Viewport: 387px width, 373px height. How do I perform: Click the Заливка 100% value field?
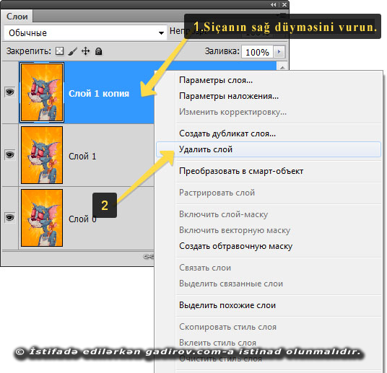point(257,52)
